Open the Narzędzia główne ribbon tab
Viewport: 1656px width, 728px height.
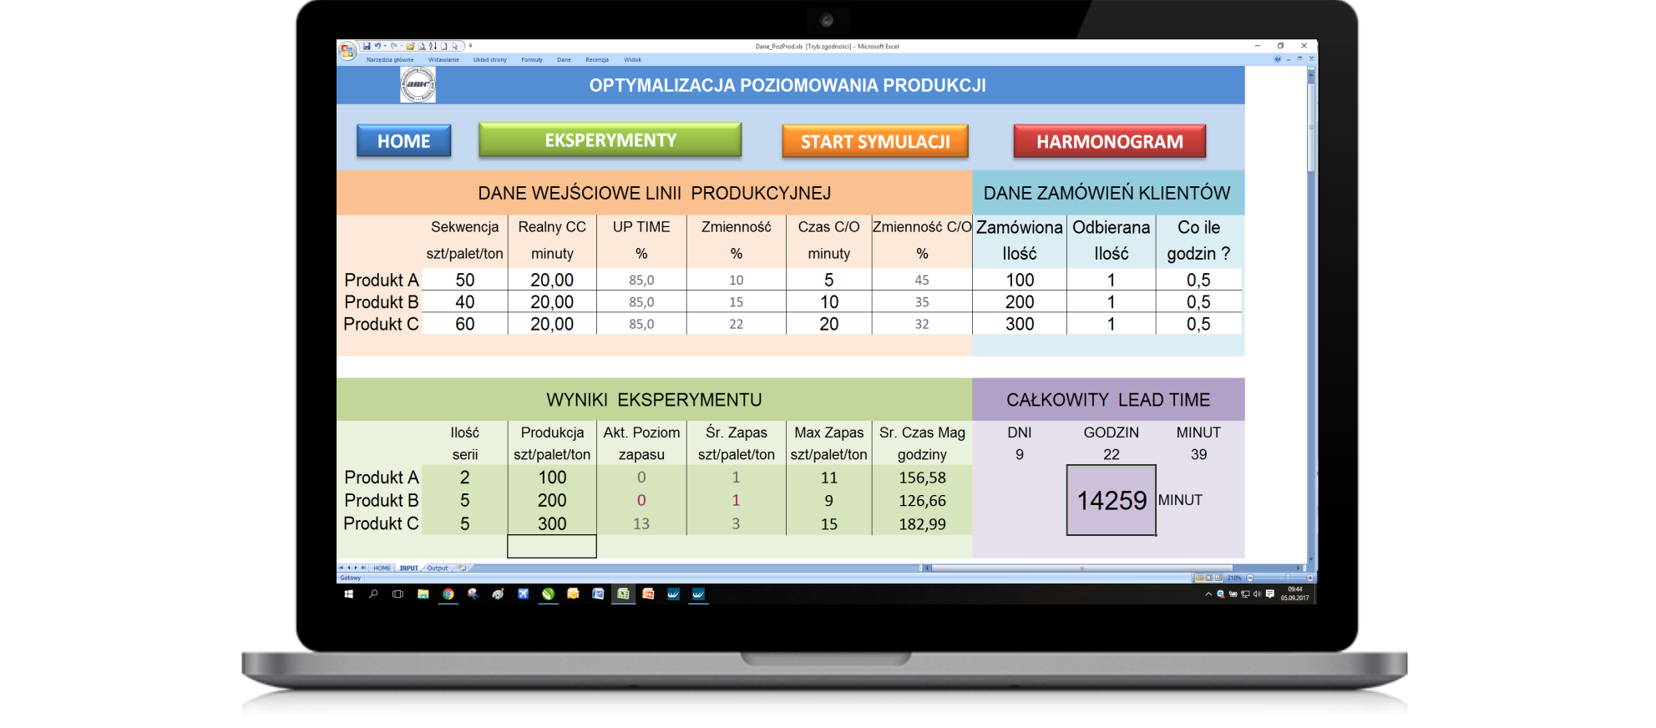click(x=390, y=59)
